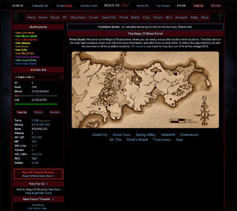Travel to Thermoden
Image resolution: width=237 pixels, height=211 pixels.
[x=162, y=140]
